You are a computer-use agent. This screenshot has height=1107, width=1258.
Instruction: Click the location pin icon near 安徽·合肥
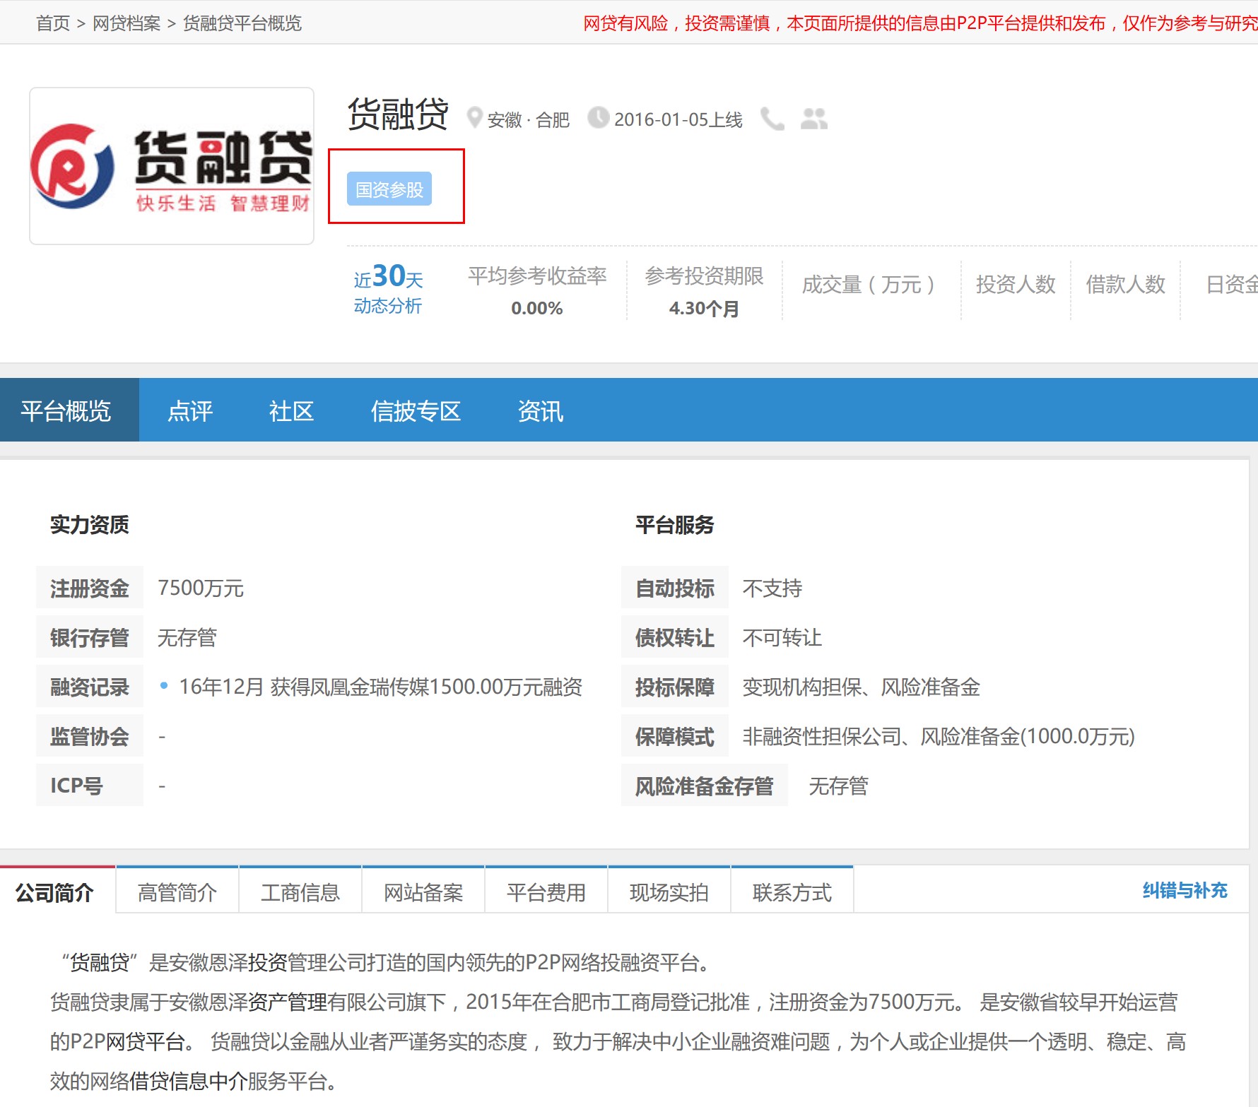(x=475, y=118)
